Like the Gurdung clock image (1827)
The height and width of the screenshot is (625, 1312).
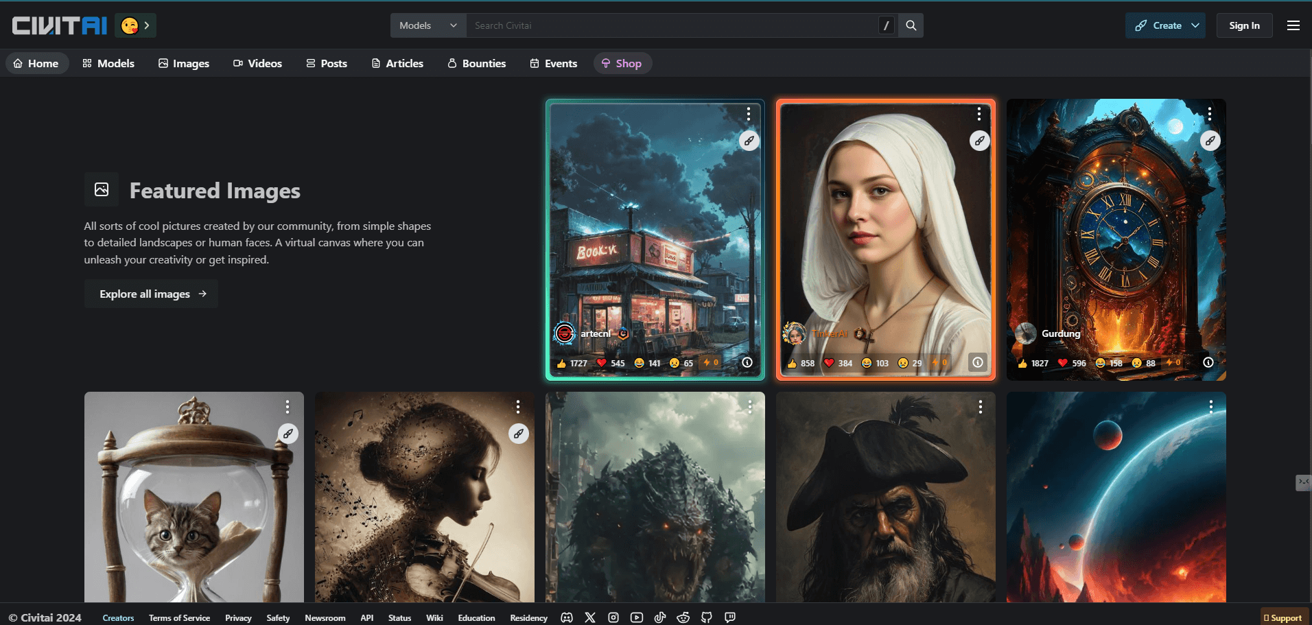click(1033, 363)
